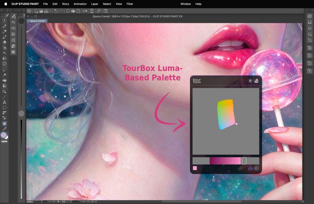Click the horizontal canvas scrollbar
The height and width of the screenshot is (204, 314).
click(x=201, y=201)
